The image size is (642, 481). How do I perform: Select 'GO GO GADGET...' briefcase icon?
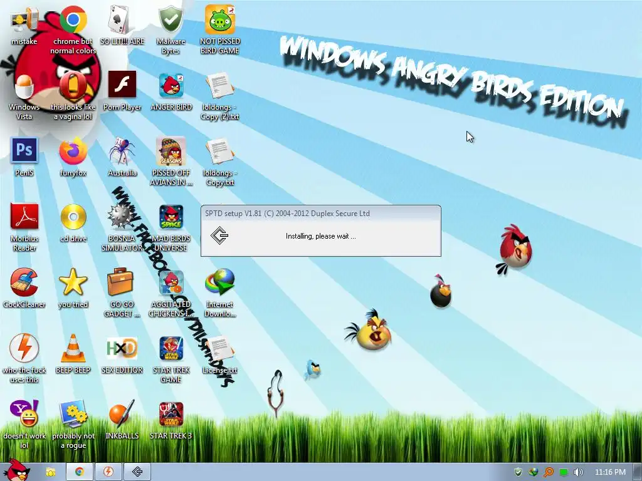(x=122, y=293)
